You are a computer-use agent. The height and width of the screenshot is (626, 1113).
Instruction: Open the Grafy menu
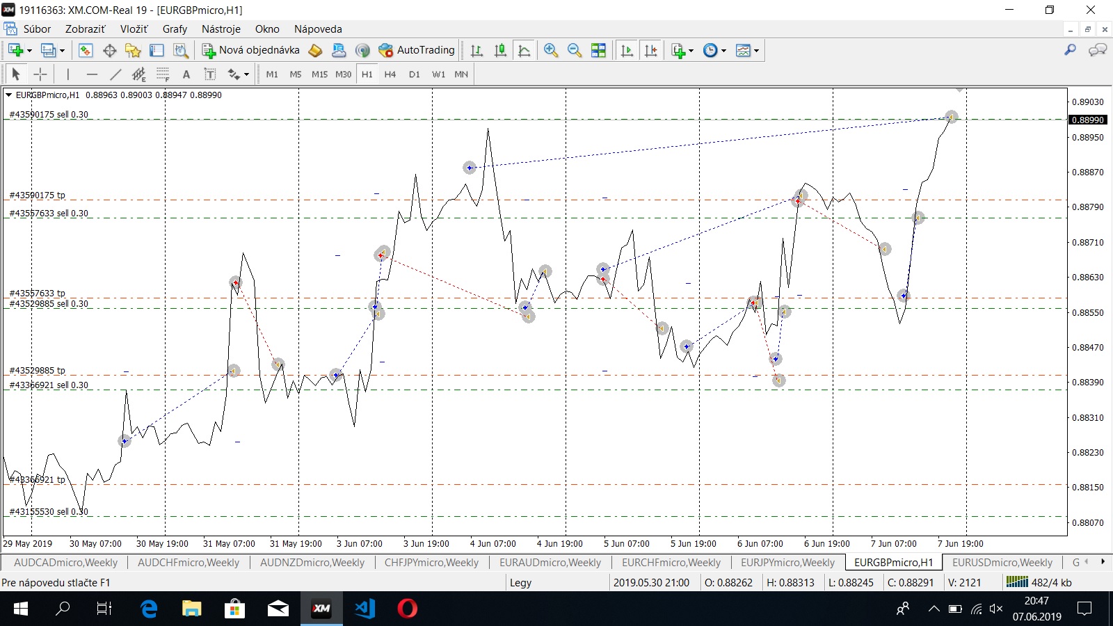(x=175, y=29)
